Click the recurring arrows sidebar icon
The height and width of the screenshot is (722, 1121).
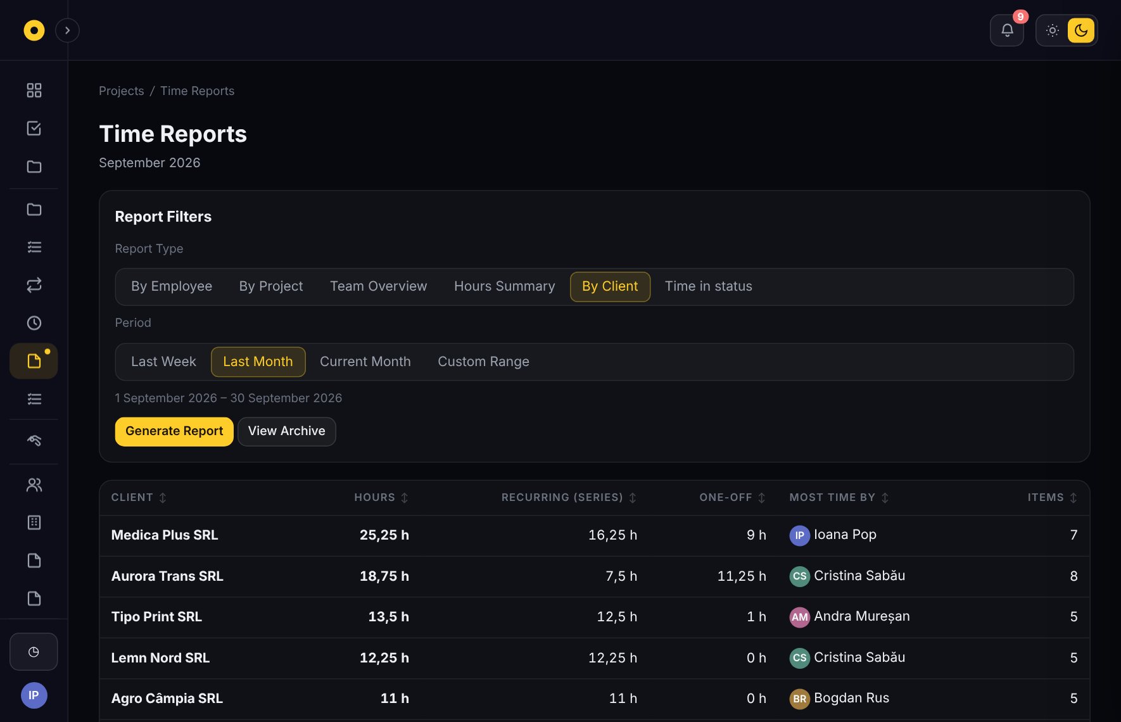point(34,285)
